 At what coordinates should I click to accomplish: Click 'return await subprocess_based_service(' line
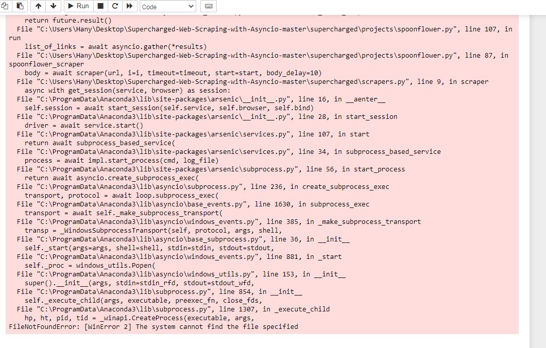click(100, 143)
